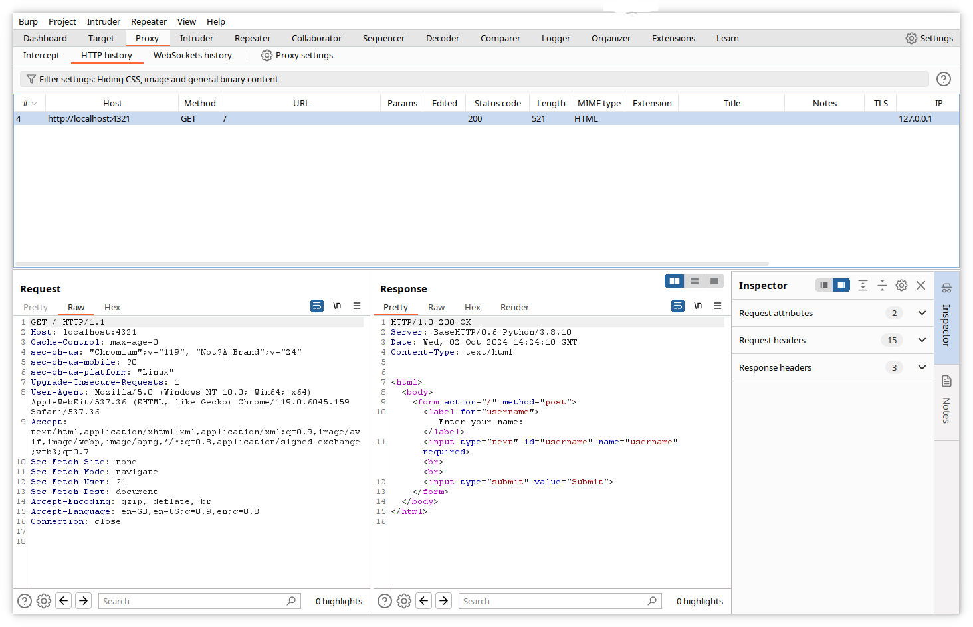Switch to side-by-side request/response layout
The height and width of the screenshot is (627, 973).
click(675, 281)
